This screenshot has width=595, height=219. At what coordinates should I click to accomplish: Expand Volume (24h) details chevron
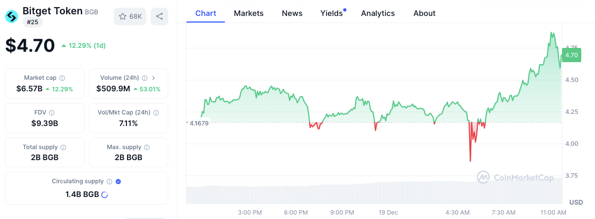click(153, 78)
